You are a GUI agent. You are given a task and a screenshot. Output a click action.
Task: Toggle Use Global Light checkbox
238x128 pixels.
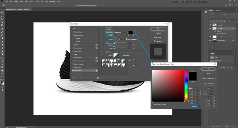tap(127, 39)
